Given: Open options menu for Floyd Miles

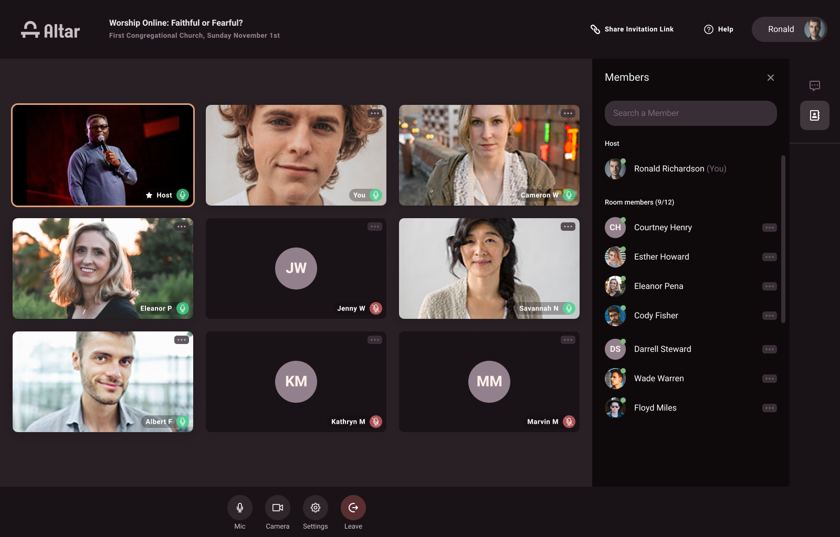Looking at the screenshot, I should (769, 408).
